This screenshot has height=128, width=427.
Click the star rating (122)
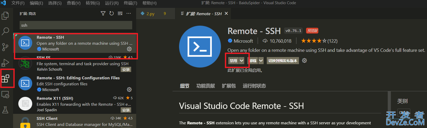coord(319,41)
